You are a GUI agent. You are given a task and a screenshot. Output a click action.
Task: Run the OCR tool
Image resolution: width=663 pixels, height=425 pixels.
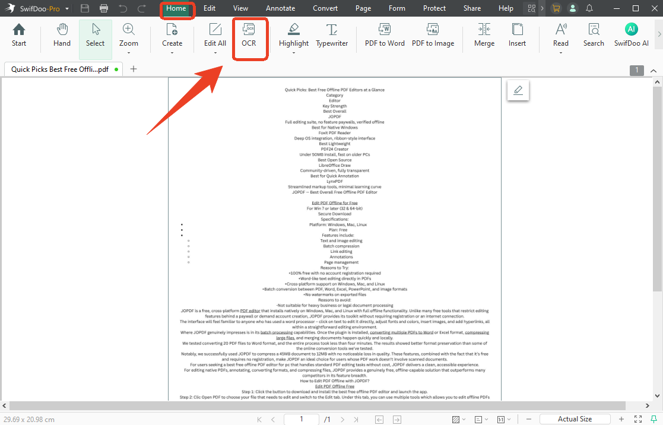[249, 36]
